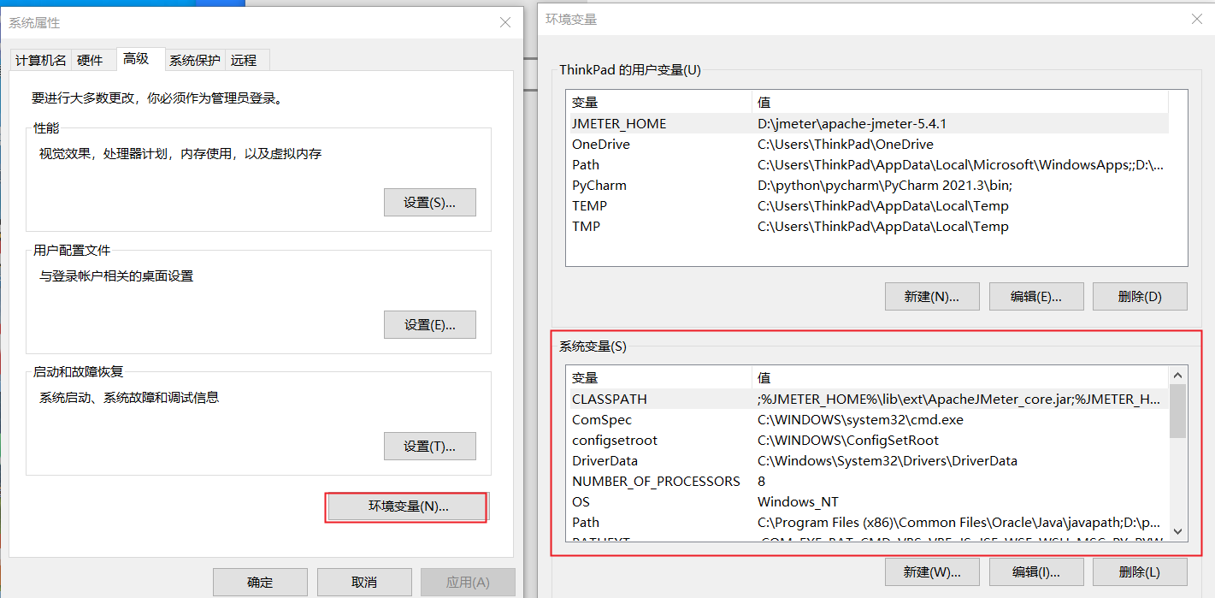
Task: Click value C:\WINDOWS\ConfigSetRoot
Action: tap(848, 440)
